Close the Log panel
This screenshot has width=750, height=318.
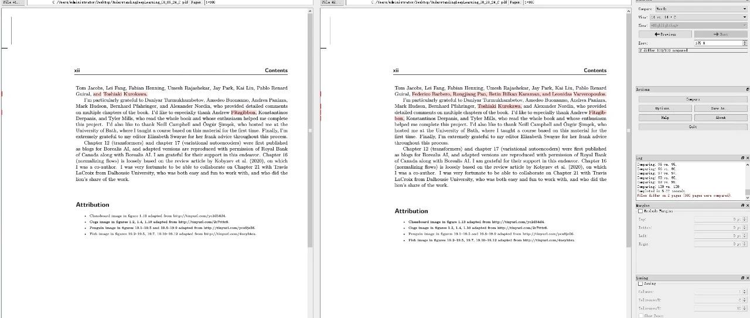(747, 158)
